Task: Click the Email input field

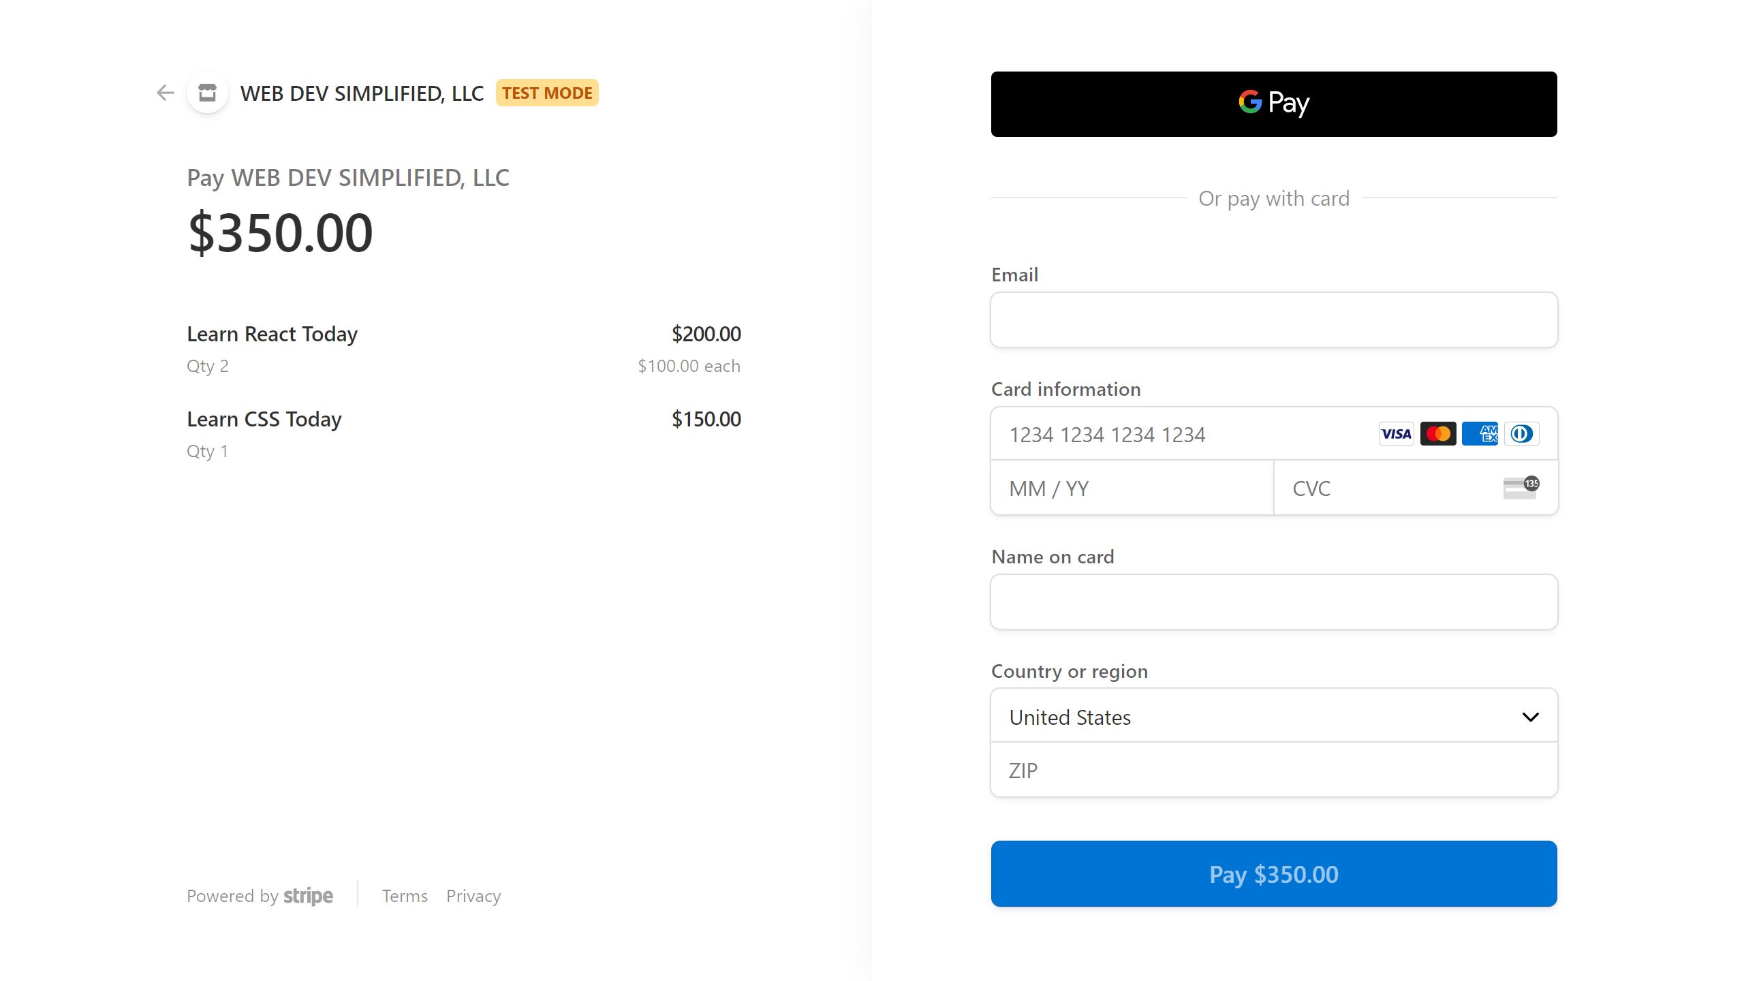Action: [x=1273, y=320]
